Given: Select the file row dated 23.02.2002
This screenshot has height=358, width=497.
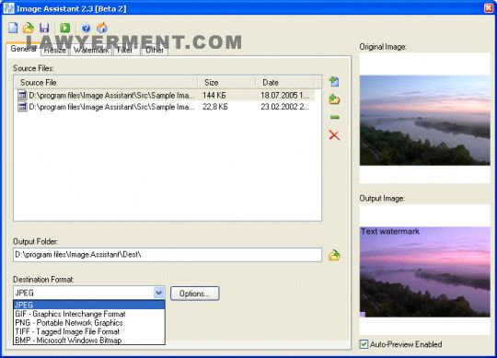Looking at the screenshot, I should [165, 107].
